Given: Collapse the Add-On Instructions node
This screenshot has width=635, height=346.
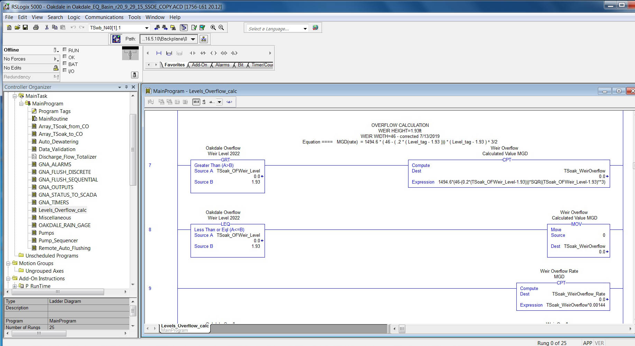Looking at the screenshot, I should [8, 279].
